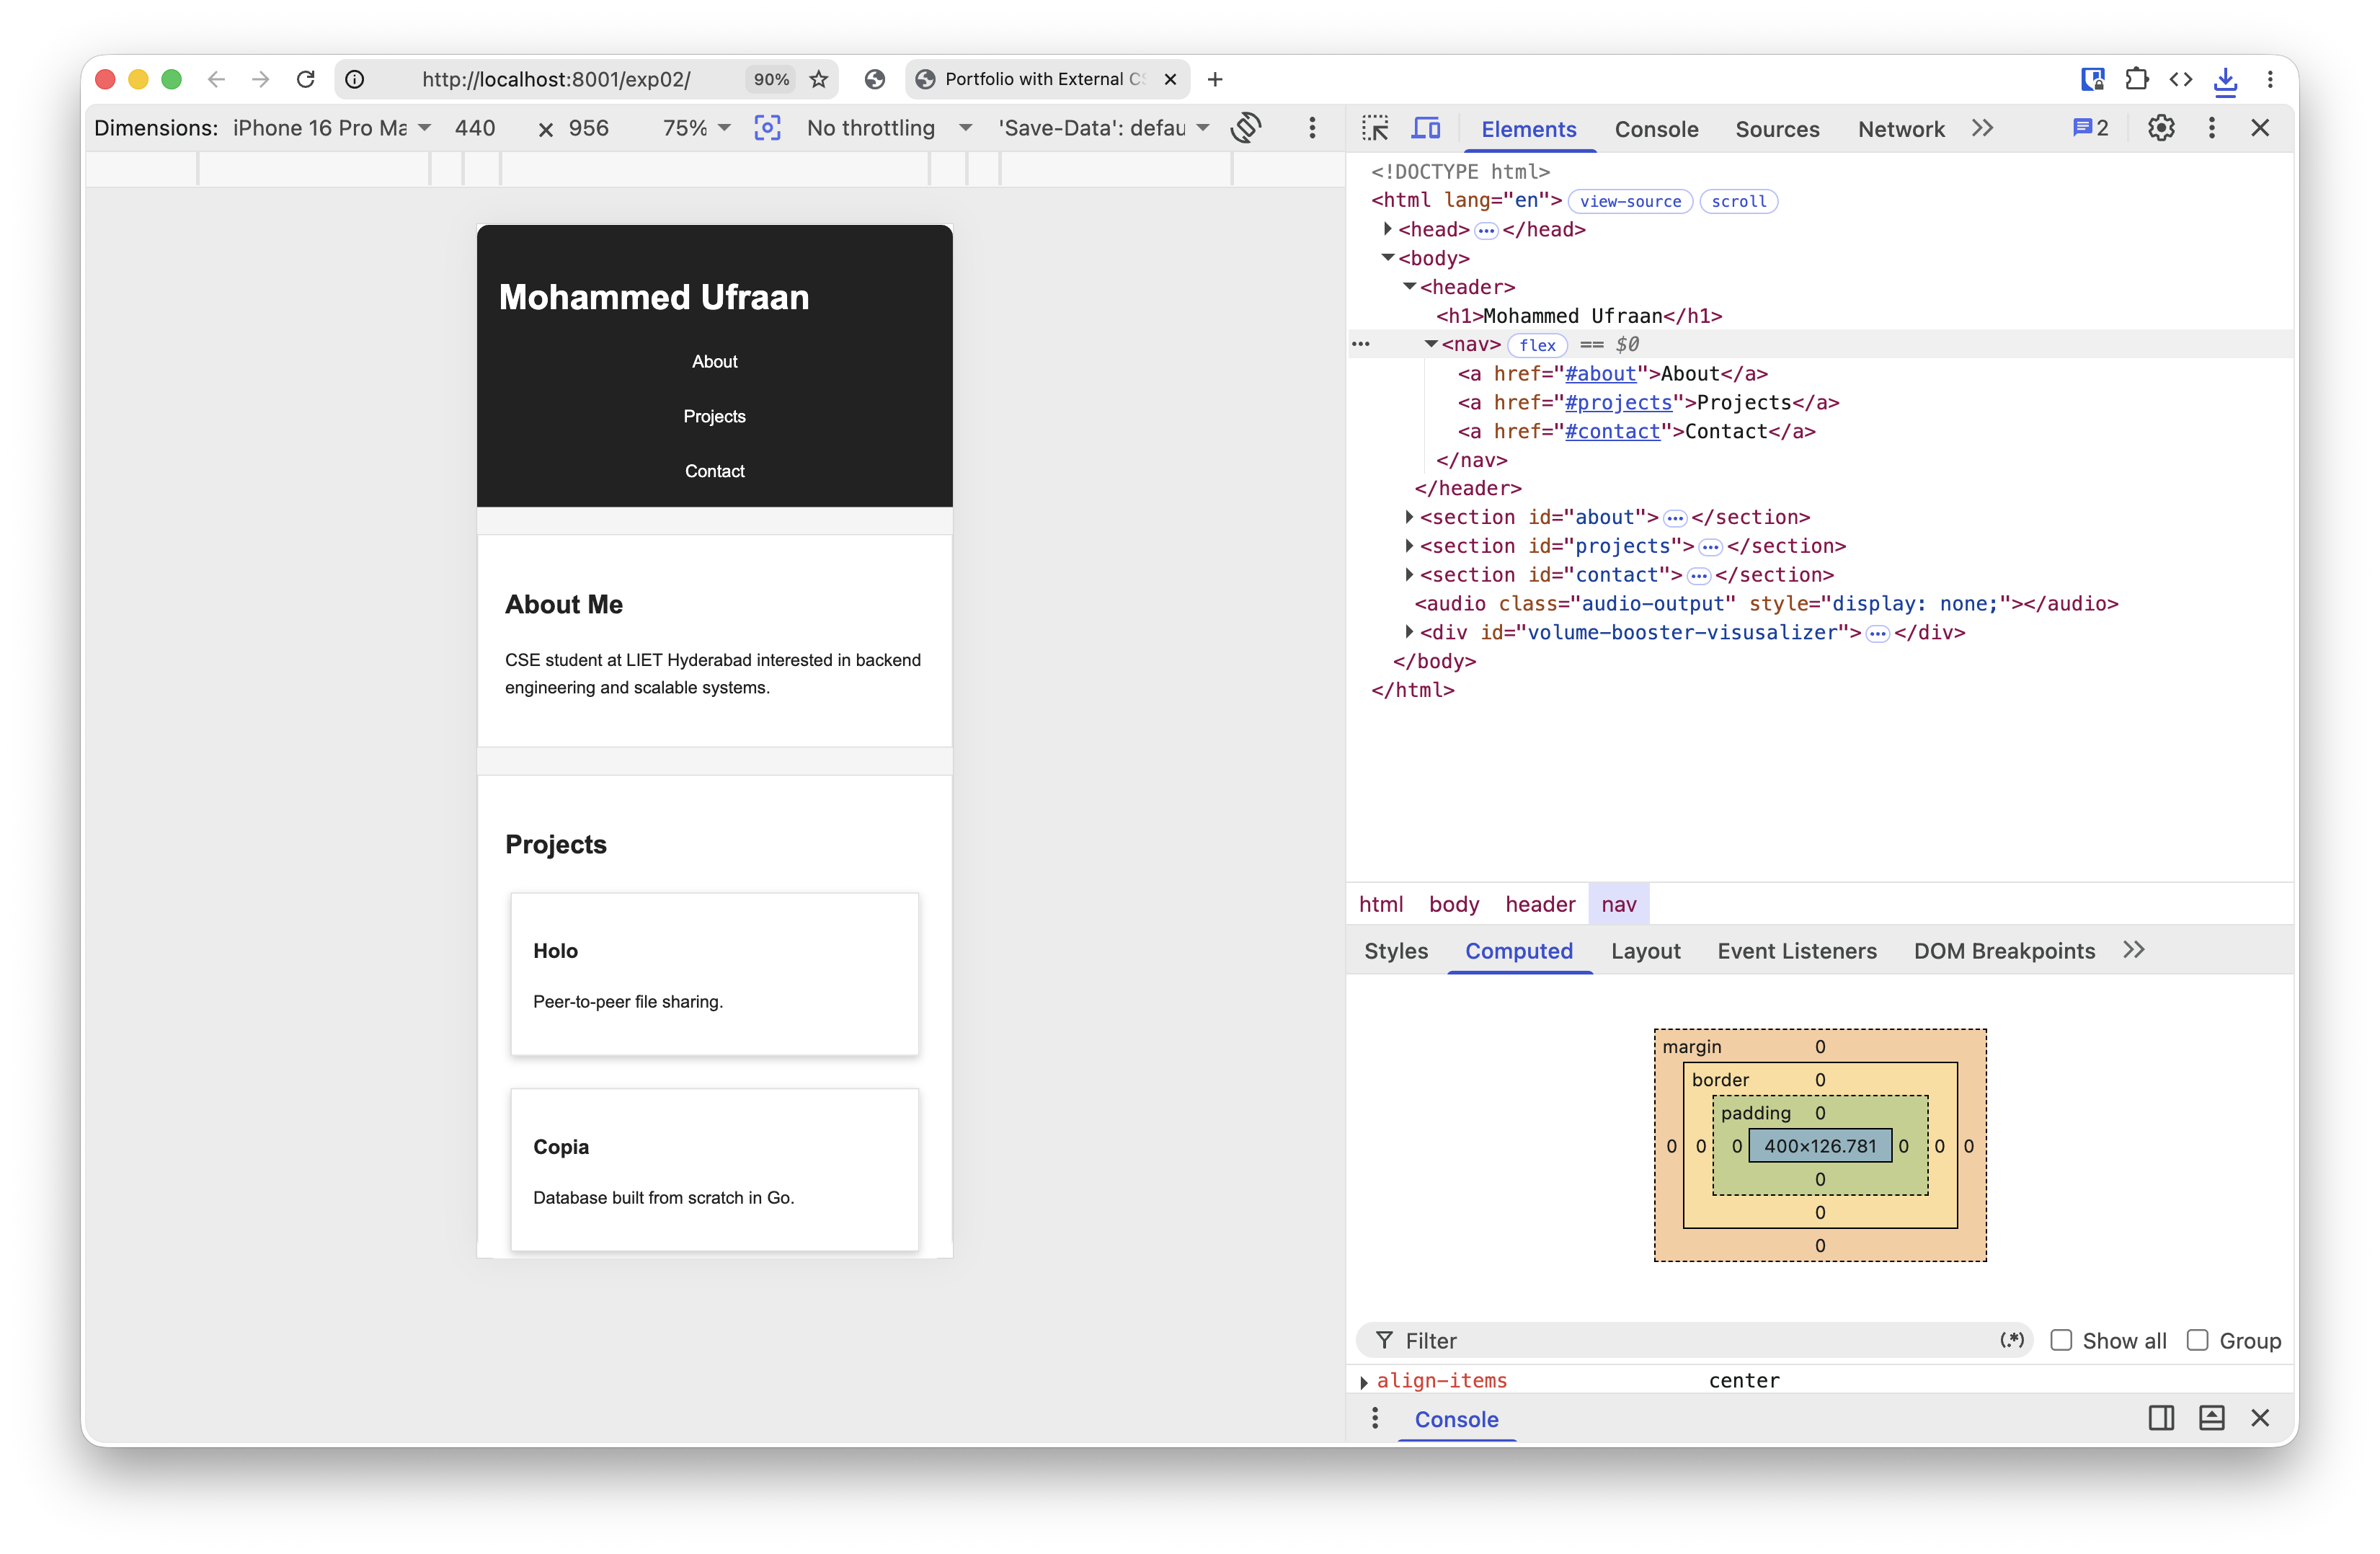2380x1554 pixels.
Task: Expand the volume-booster-visusalizer div node
Action: [1409, 632]
